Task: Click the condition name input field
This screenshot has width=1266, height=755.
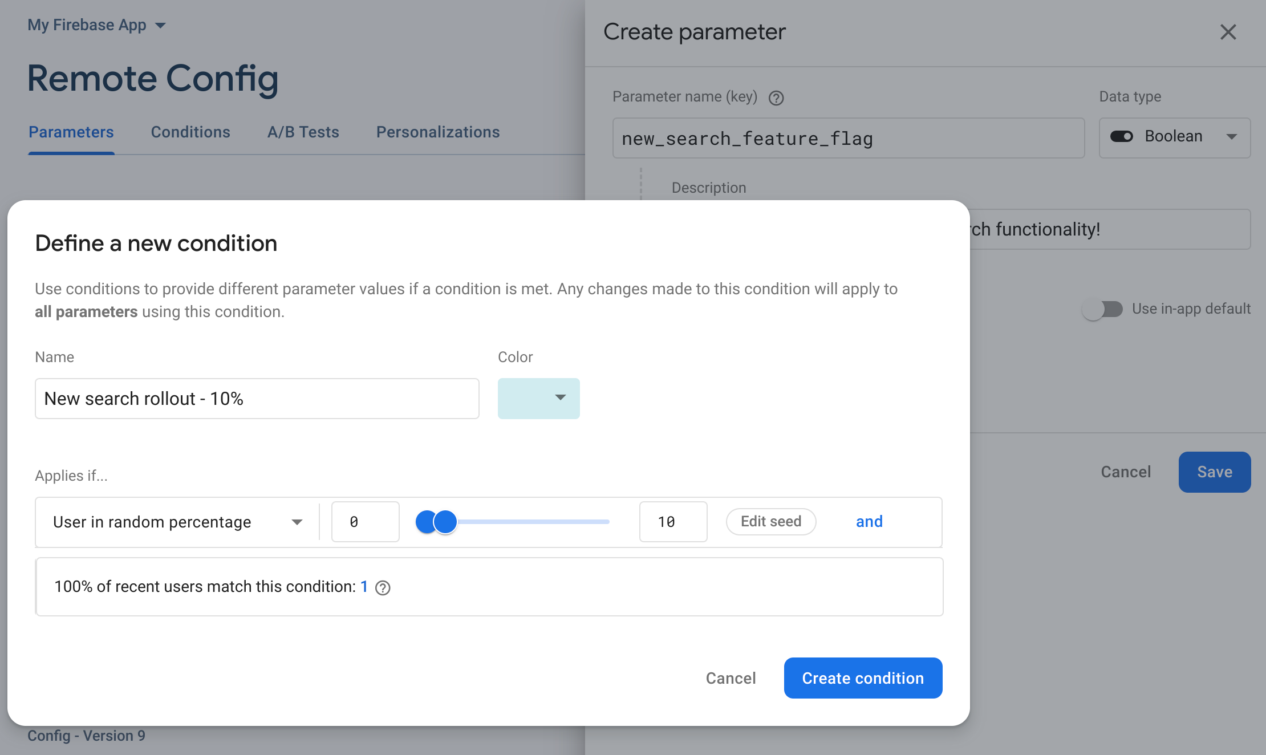Action: coord(256,398)
